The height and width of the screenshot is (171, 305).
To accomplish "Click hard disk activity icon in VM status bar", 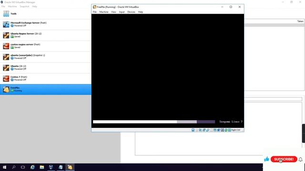I will click(193, 130).
